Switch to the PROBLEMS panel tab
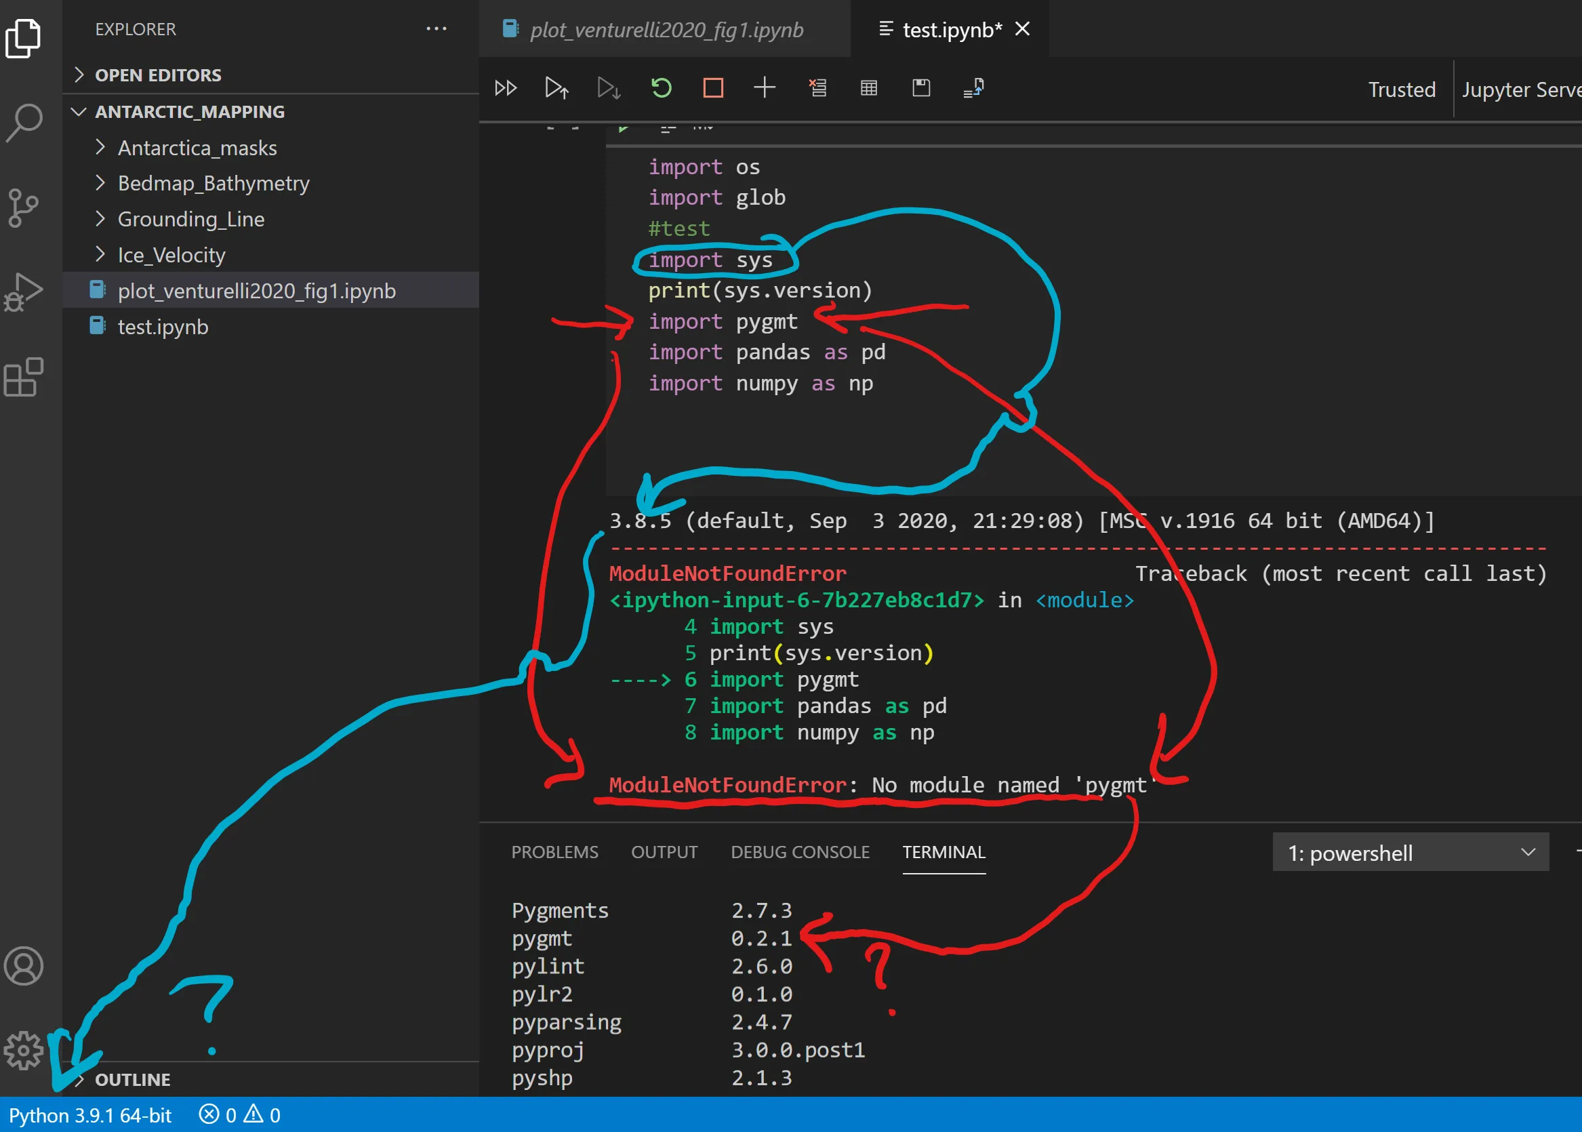The image size is (1582, 1132). click(554, 852)
